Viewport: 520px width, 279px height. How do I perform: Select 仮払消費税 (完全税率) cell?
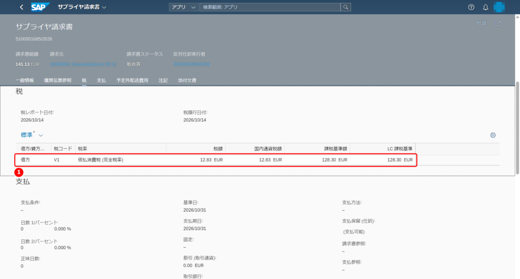pyautogui.click(x=101, y=160)
